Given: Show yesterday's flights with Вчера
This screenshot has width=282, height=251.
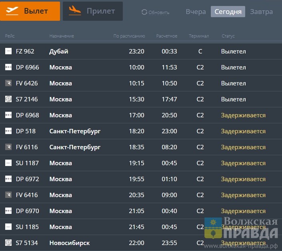Looking at the screenshot, I should point(196,12).
